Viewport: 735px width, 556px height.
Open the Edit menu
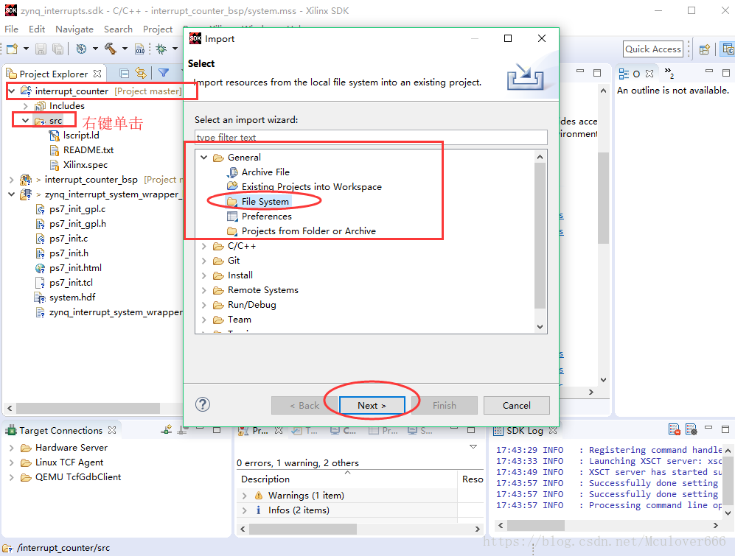pos(37,29)
